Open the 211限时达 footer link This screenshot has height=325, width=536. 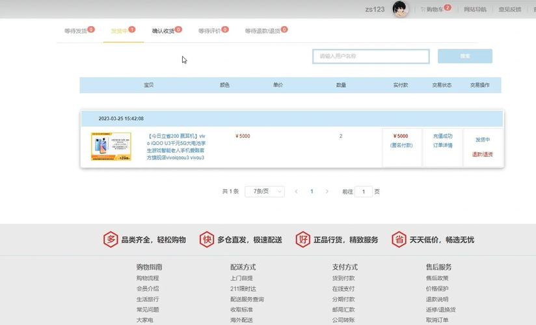tap(243, 289)
